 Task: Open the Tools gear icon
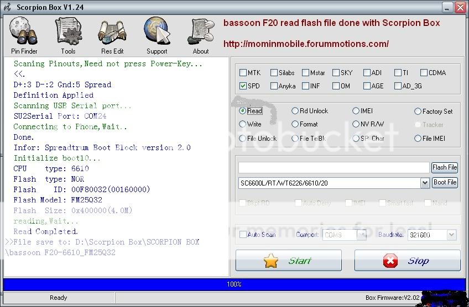(69, 31)
